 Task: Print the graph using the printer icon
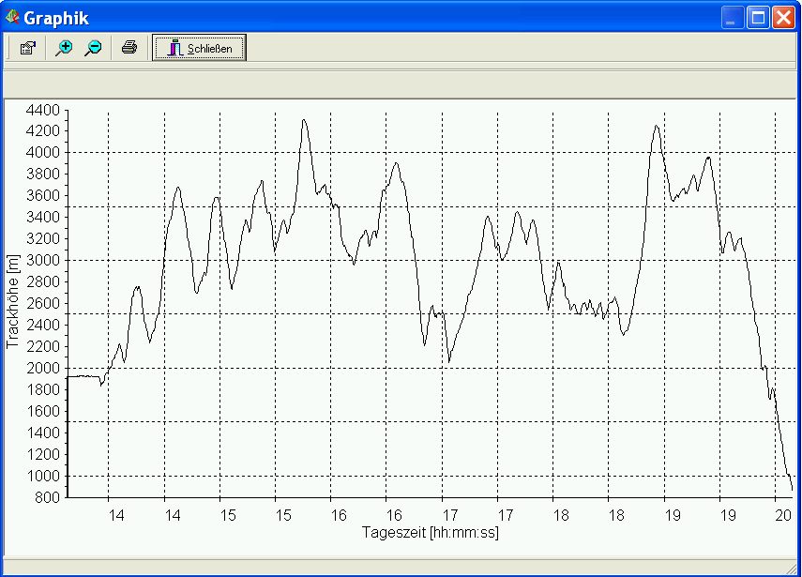(129, 48)
